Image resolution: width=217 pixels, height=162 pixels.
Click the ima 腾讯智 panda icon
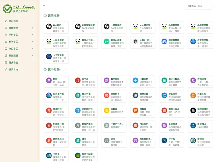136,26
